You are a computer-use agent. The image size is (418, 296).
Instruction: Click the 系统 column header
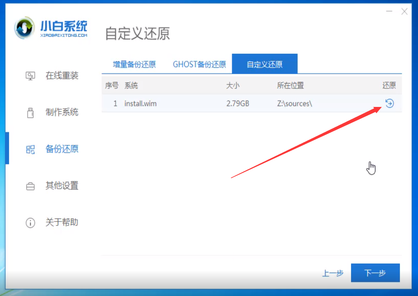[131, 85]
